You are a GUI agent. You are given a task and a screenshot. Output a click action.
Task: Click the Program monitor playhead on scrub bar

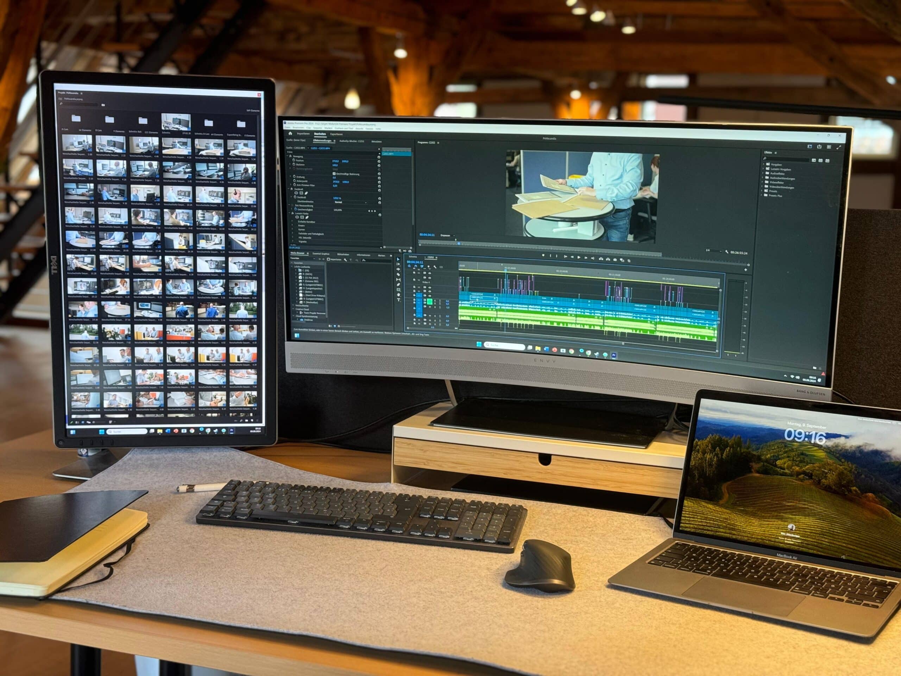(459, 244)
